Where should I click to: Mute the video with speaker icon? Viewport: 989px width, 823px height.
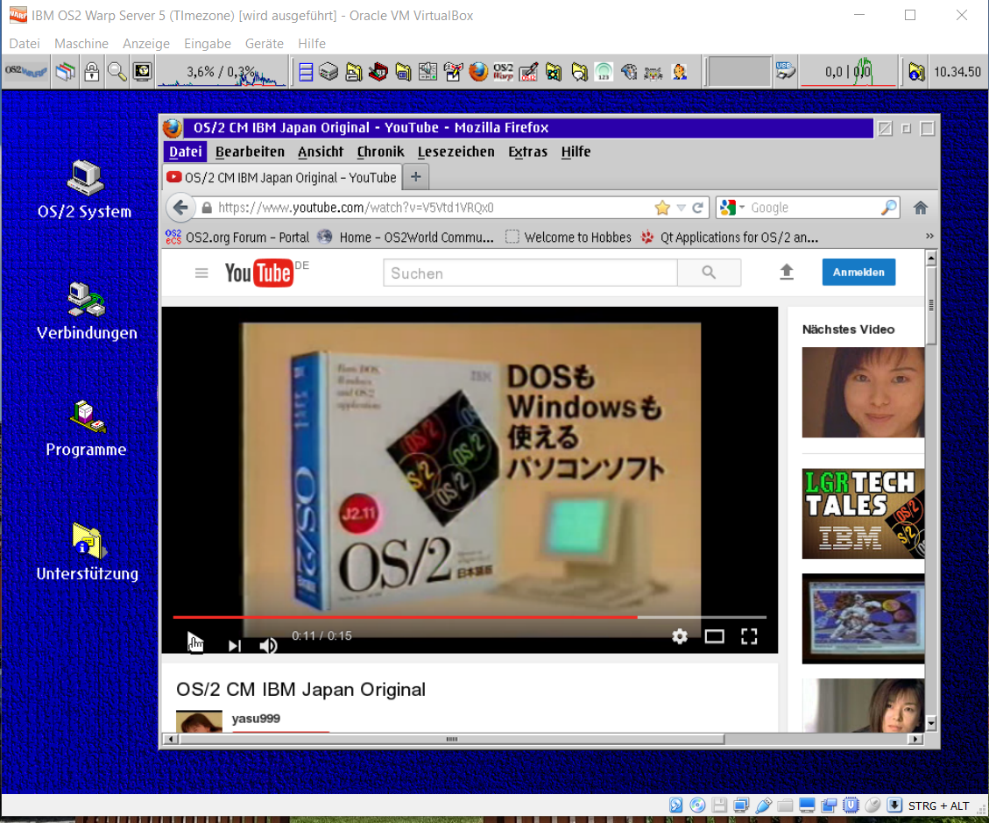(x=268, y=645)
